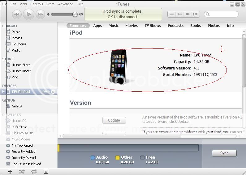The width and height of the screenshot is (246, 175).
Task: Click the horizontal scrollbar
Action: 122,136
